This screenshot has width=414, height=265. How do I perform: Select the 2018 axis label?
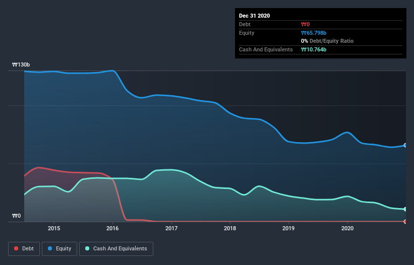230,228
